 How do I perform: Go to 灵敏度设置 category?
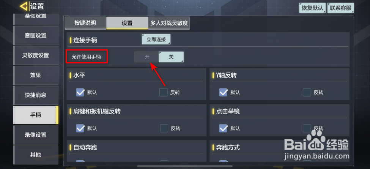point(36,55)
